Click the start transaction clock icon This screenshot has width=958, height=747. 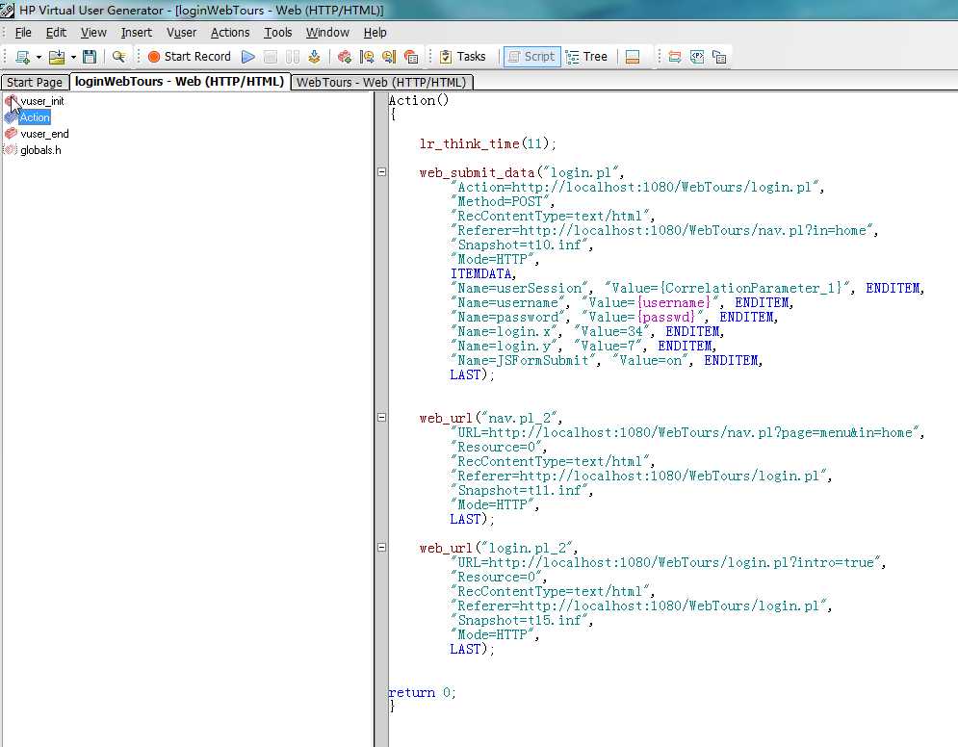(367, 57)
